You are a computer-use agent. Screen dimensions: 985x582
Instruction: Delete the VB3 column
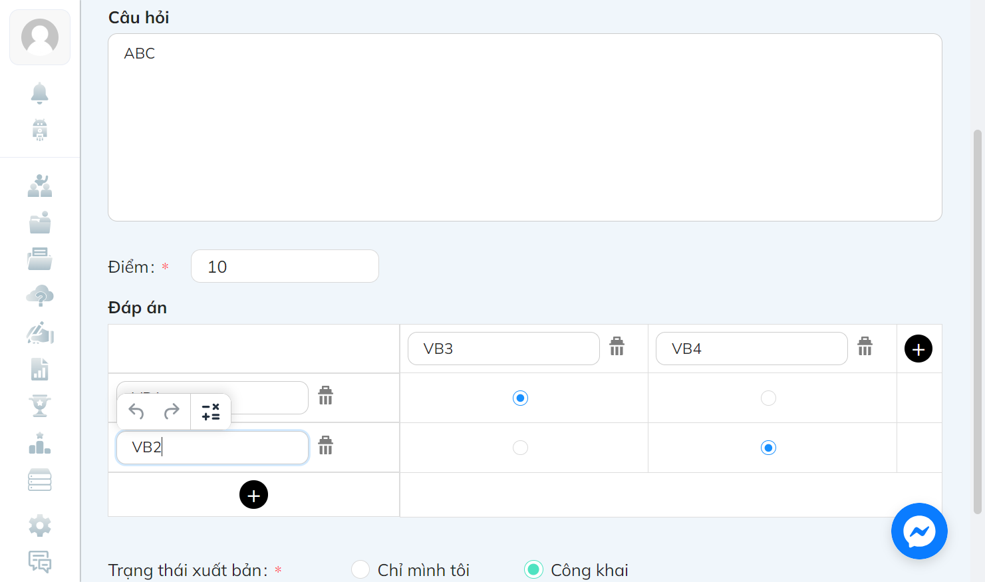click(x=617, y=346)
